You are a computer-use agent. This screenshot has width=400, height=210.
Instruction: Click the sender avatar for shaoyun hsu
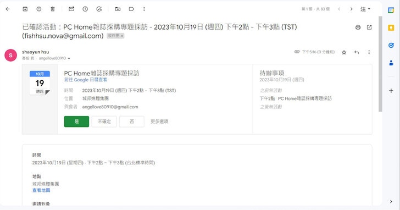11,55
